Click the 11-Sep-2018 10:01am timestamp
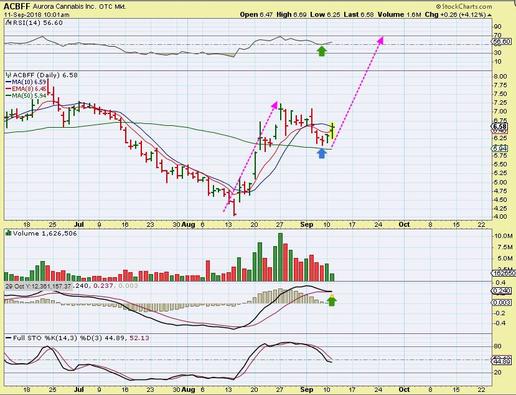Screen dimensions: 516x395 click(37, 15)
